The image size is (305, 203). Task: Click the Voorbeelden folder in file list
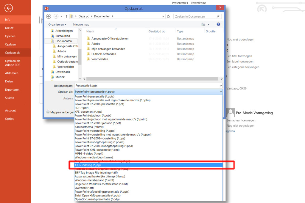[99, 59]
